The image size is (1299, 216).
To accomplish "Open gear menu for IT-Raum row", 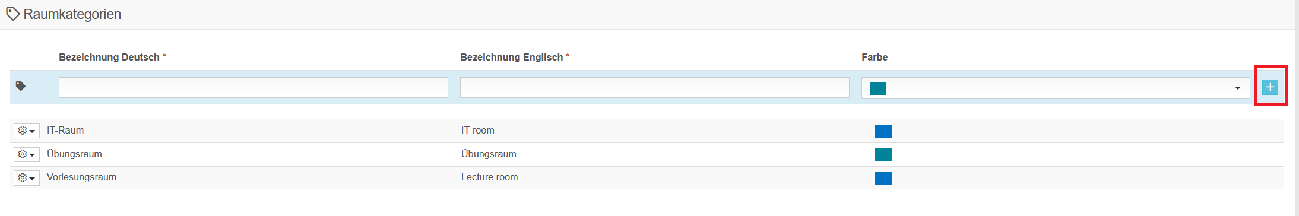I will point(27,131).
